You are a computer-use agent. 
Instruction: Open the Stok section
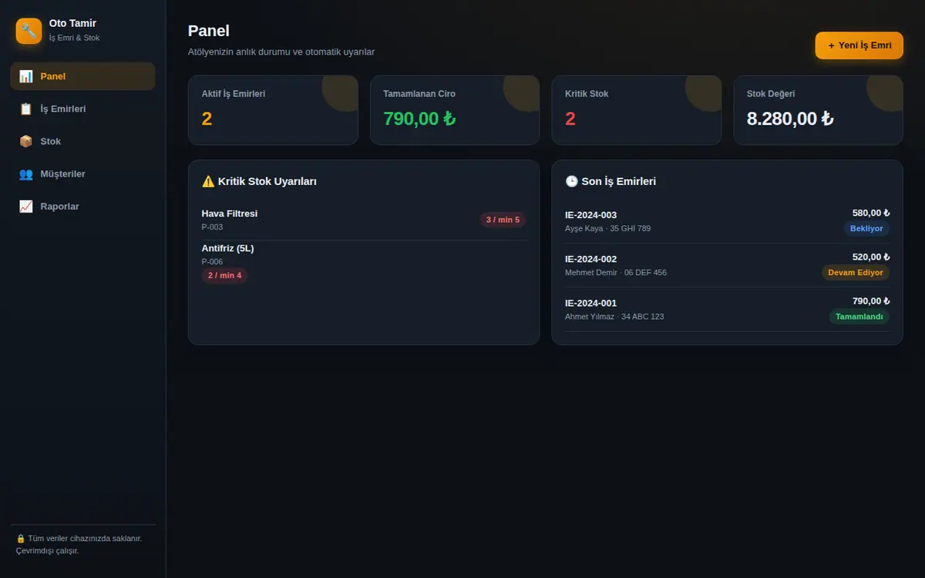(82, 141)
